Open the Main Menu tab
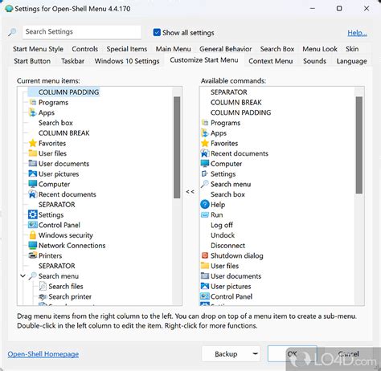The width and height of the screenshot is (381, 371). click(x=174, y=49)
